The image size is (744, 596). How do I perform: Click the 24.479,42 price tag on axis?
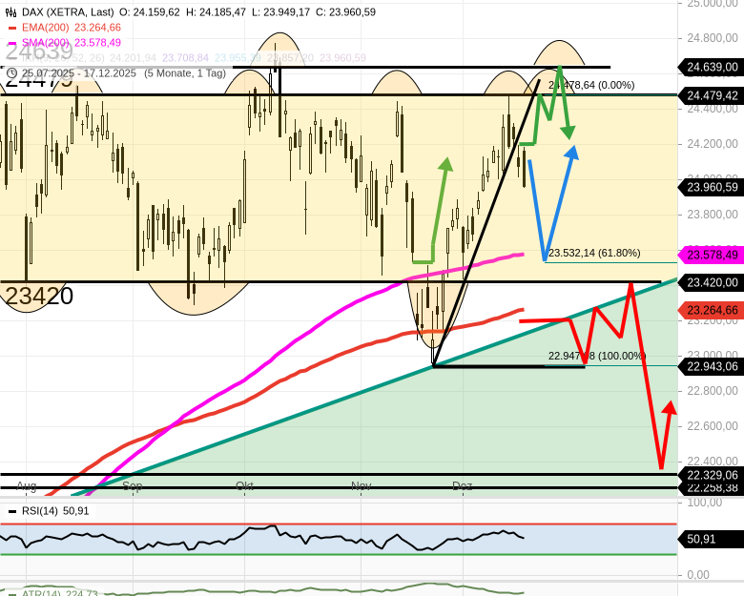point(712,95)
